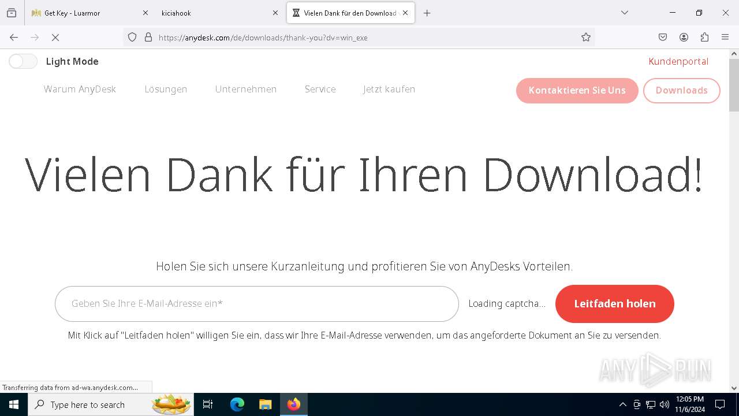Open Jetzt kaufen menu
Screen dimensions: 739x416
pyautogui.click(x=389, y=89)
